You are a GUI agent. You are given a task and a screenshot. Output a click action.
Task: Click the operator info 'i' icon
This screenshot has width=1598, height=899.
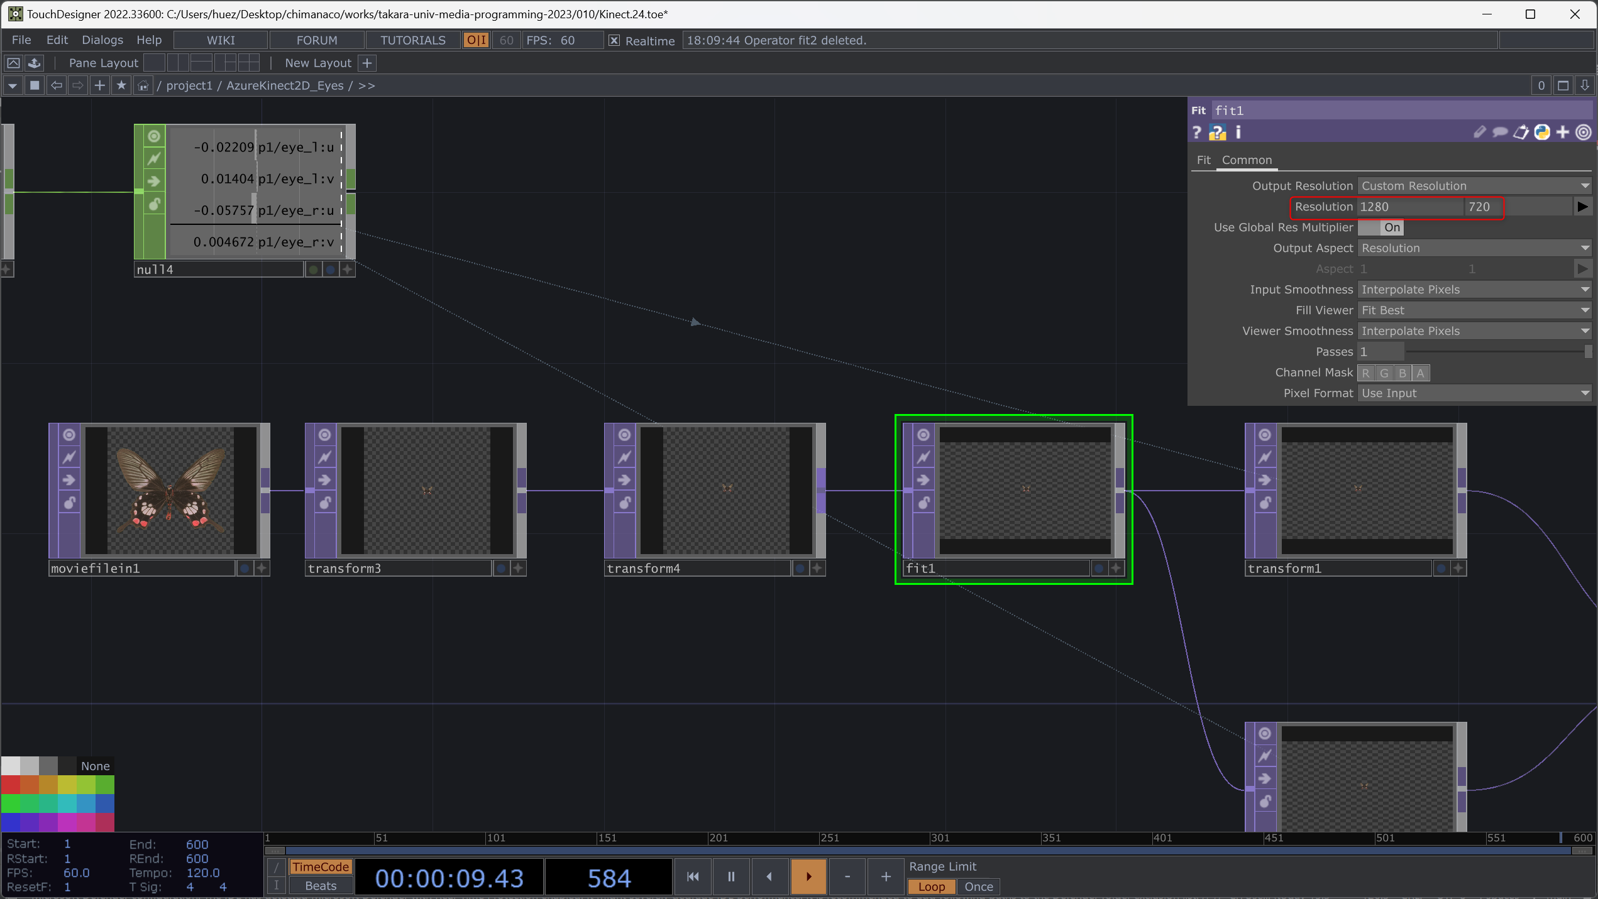[x=1238, y=133]
